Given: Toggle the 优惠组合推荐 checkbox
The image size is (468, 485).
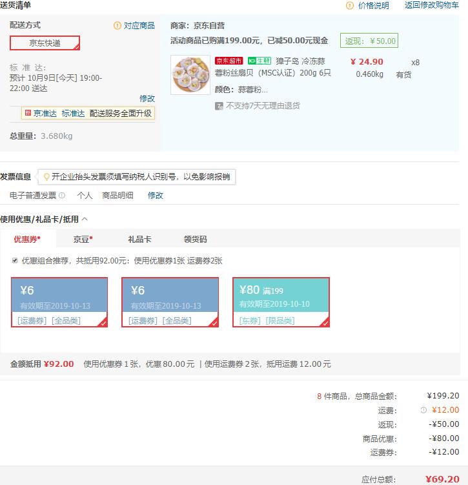Looking at the screenshot, I should (15, 260).
